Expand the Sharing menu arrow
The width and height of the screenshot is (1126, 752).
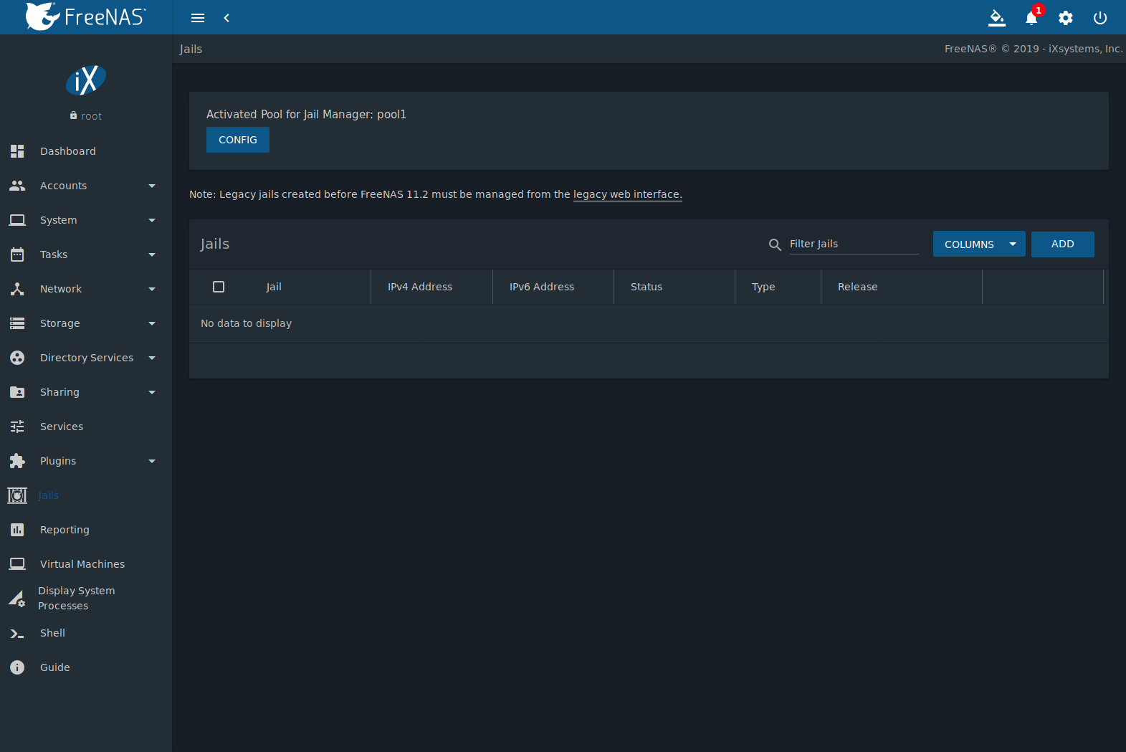pos(152,392)
